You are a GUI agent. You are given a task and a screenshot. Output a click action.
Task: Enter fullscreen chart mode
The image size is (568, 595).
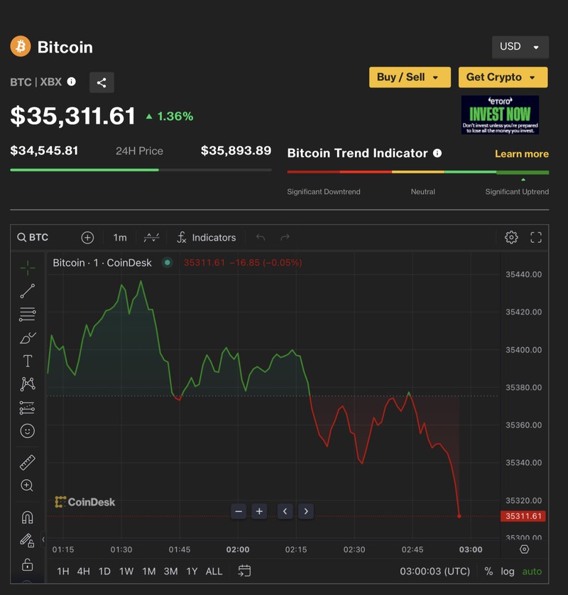(x=536, y=237)
